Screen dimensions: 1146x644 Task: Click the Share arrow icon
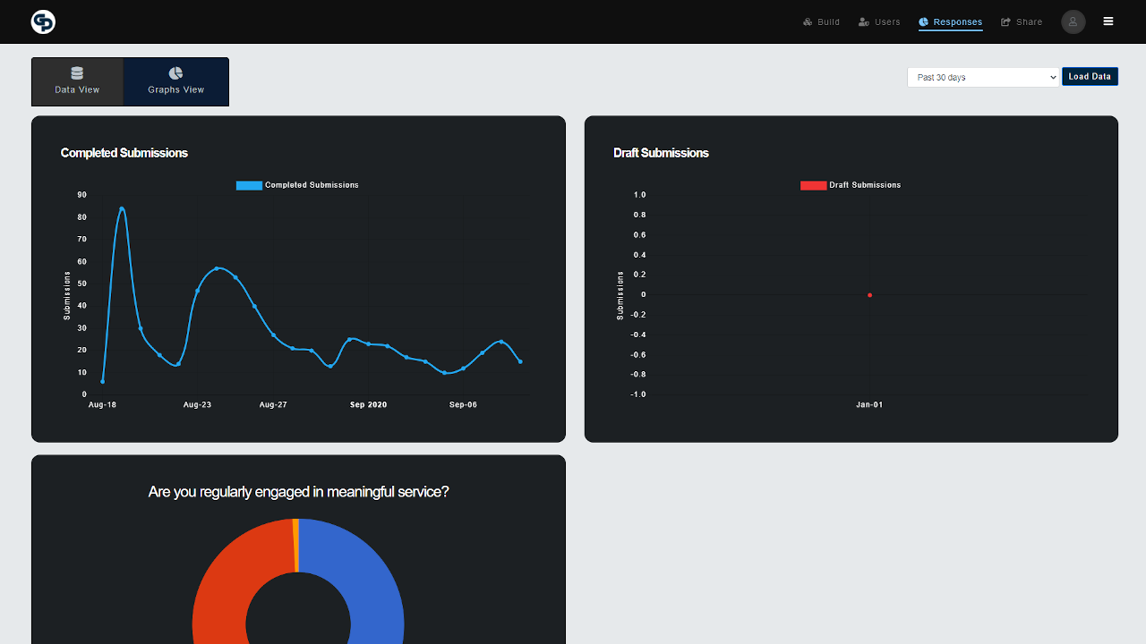1005,22
